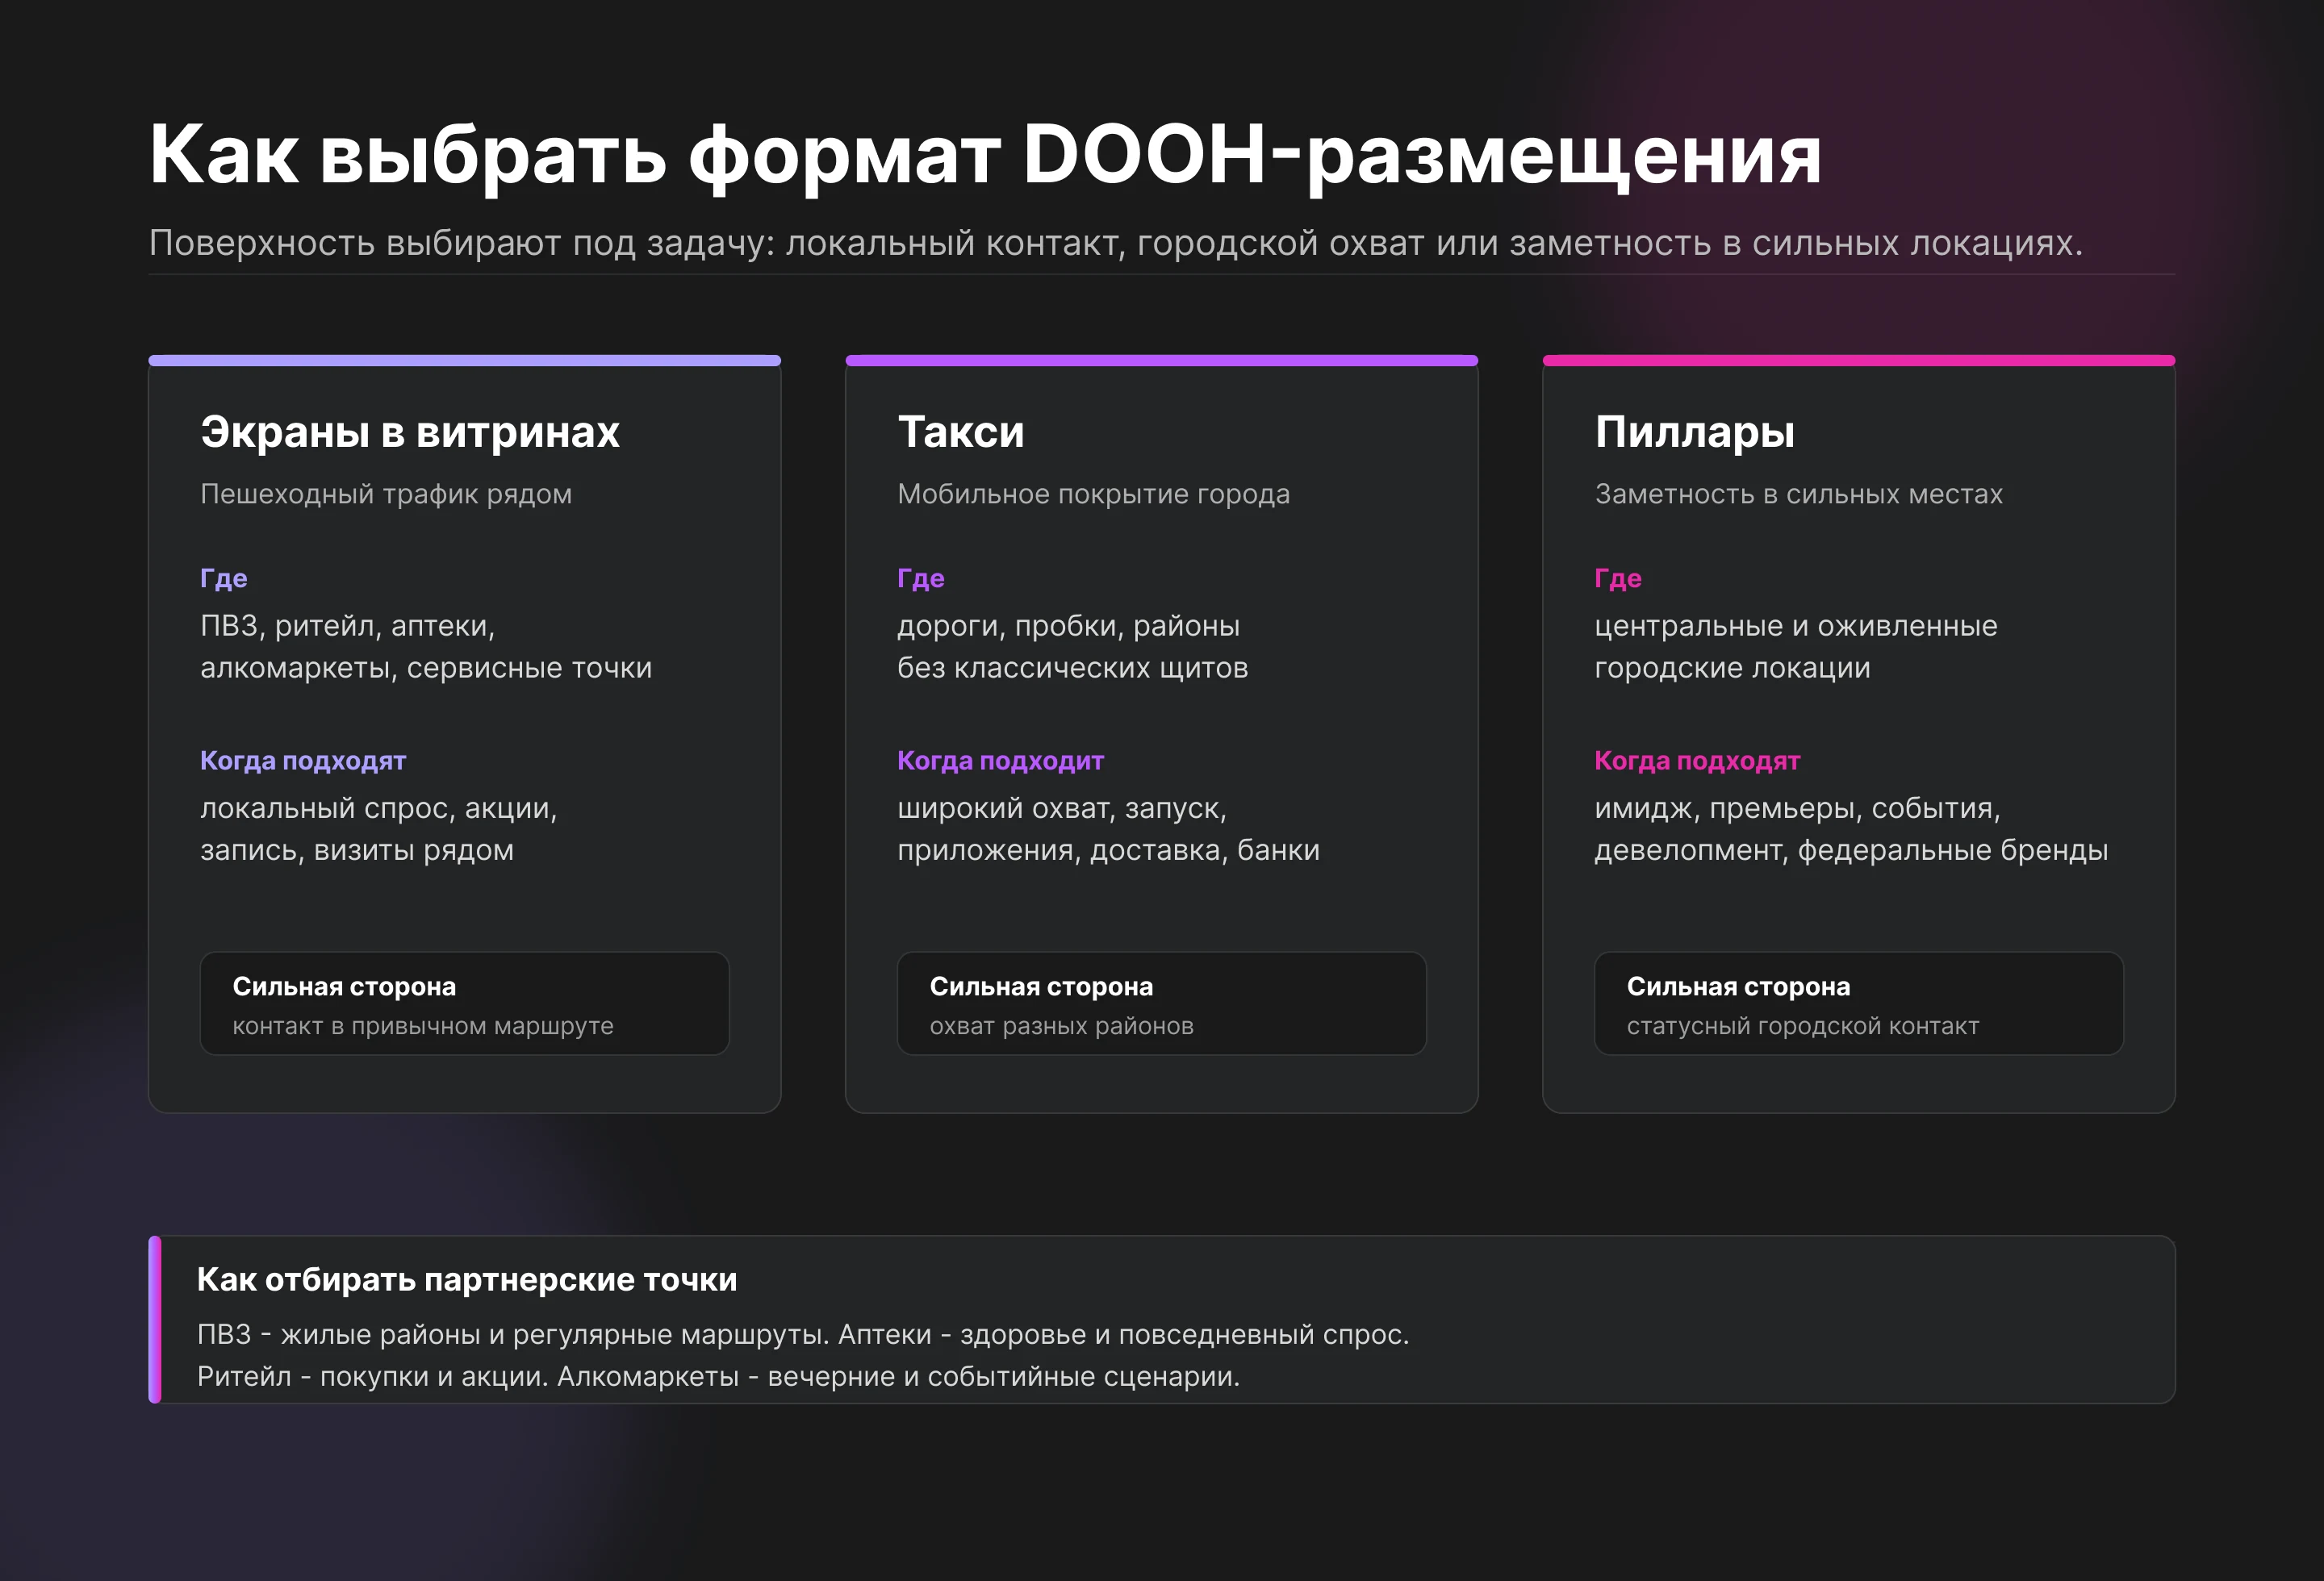Click the «Сильная сторона» heading in the box with «статусный городской контакт»
This screenshot has width=2324, height=1581.
pos(1738,987)
